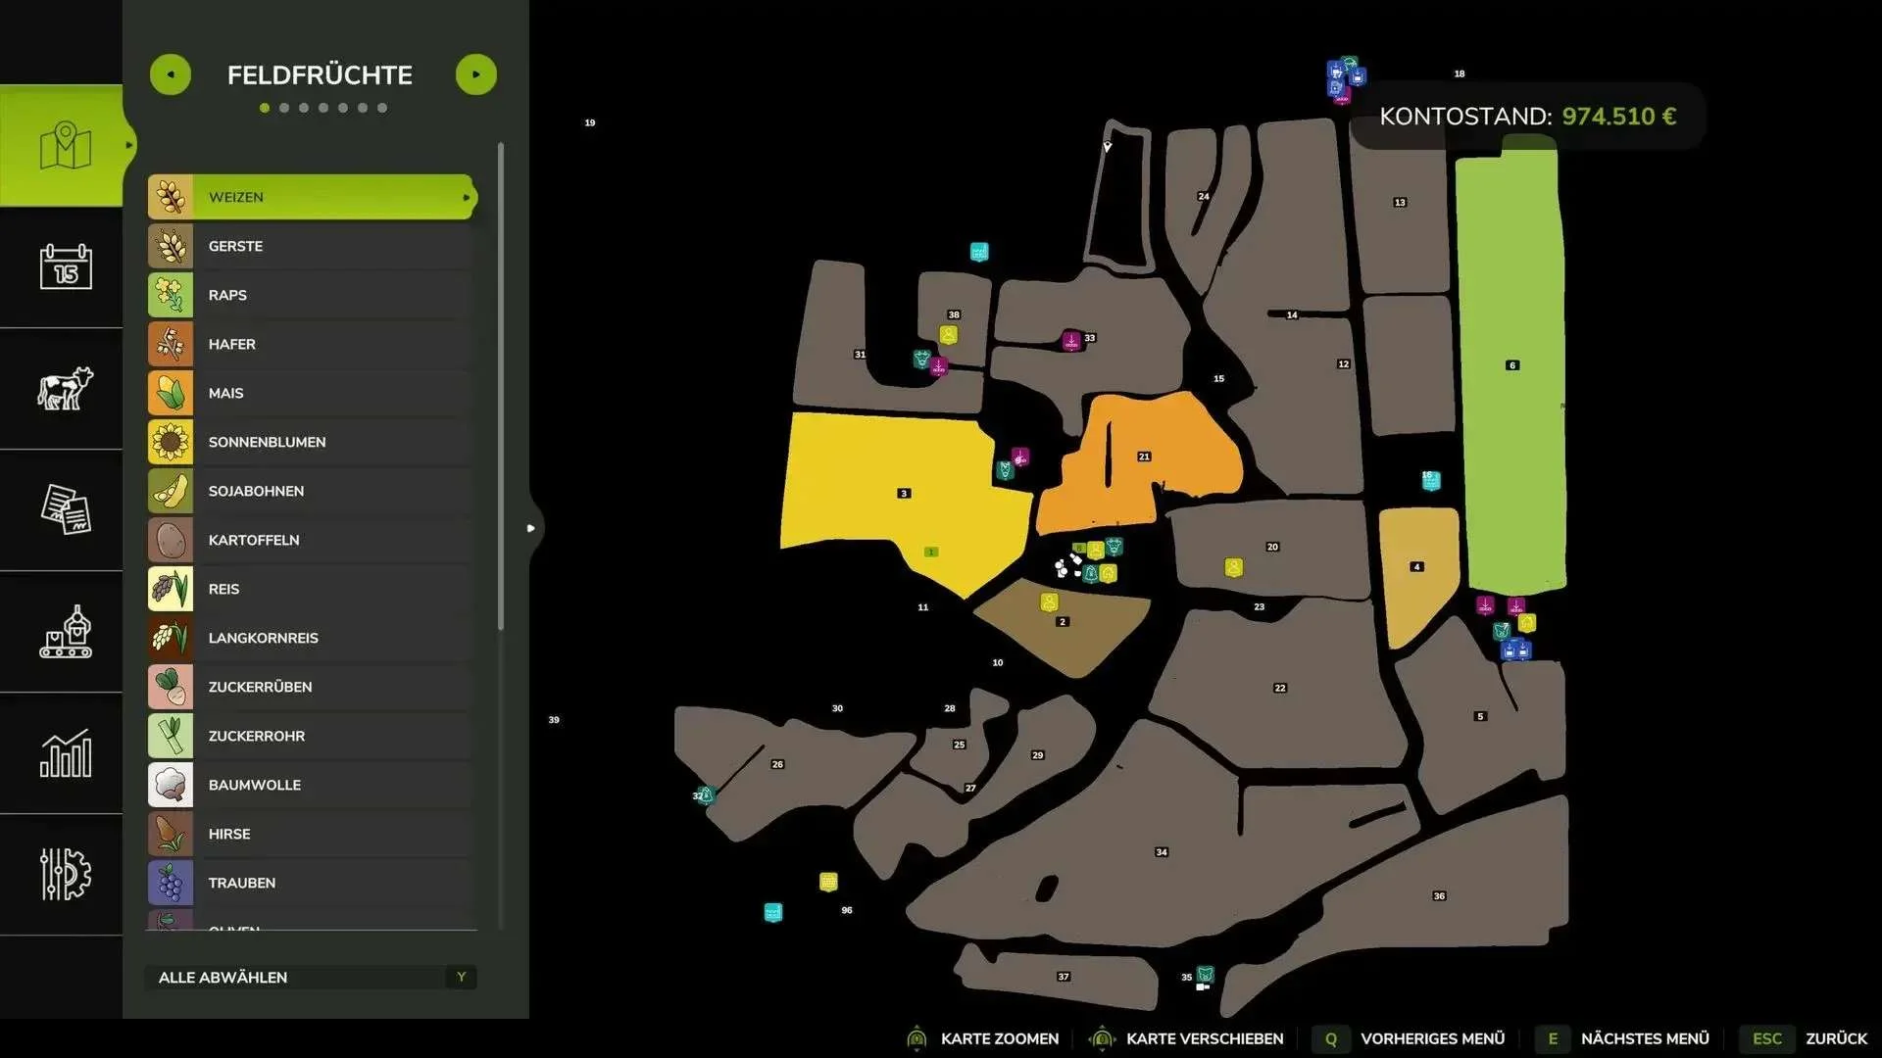
Task: Click the Zuckerrohr sugarcane icon
Action: coord(171,736)
